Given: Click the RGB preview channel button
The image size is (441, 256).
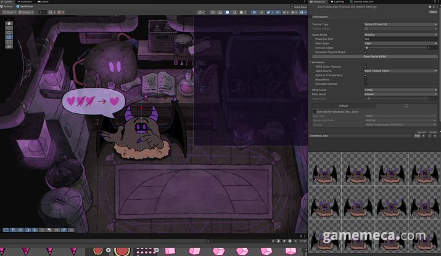Looking at the screenshot, I should tap(417, 136).
